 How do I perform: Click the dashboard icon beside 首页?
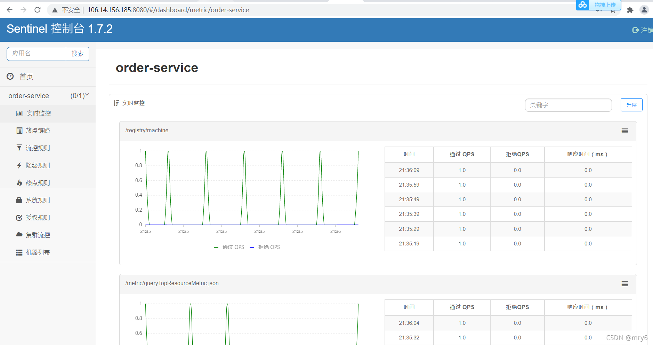pos(10,76)
